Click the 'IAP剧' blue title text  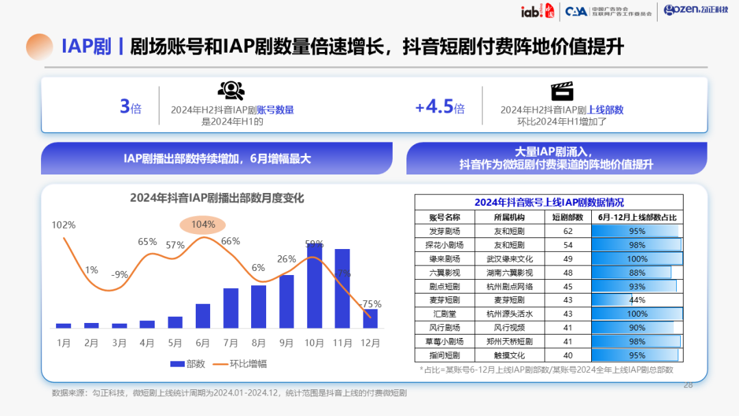coord(87,47)
